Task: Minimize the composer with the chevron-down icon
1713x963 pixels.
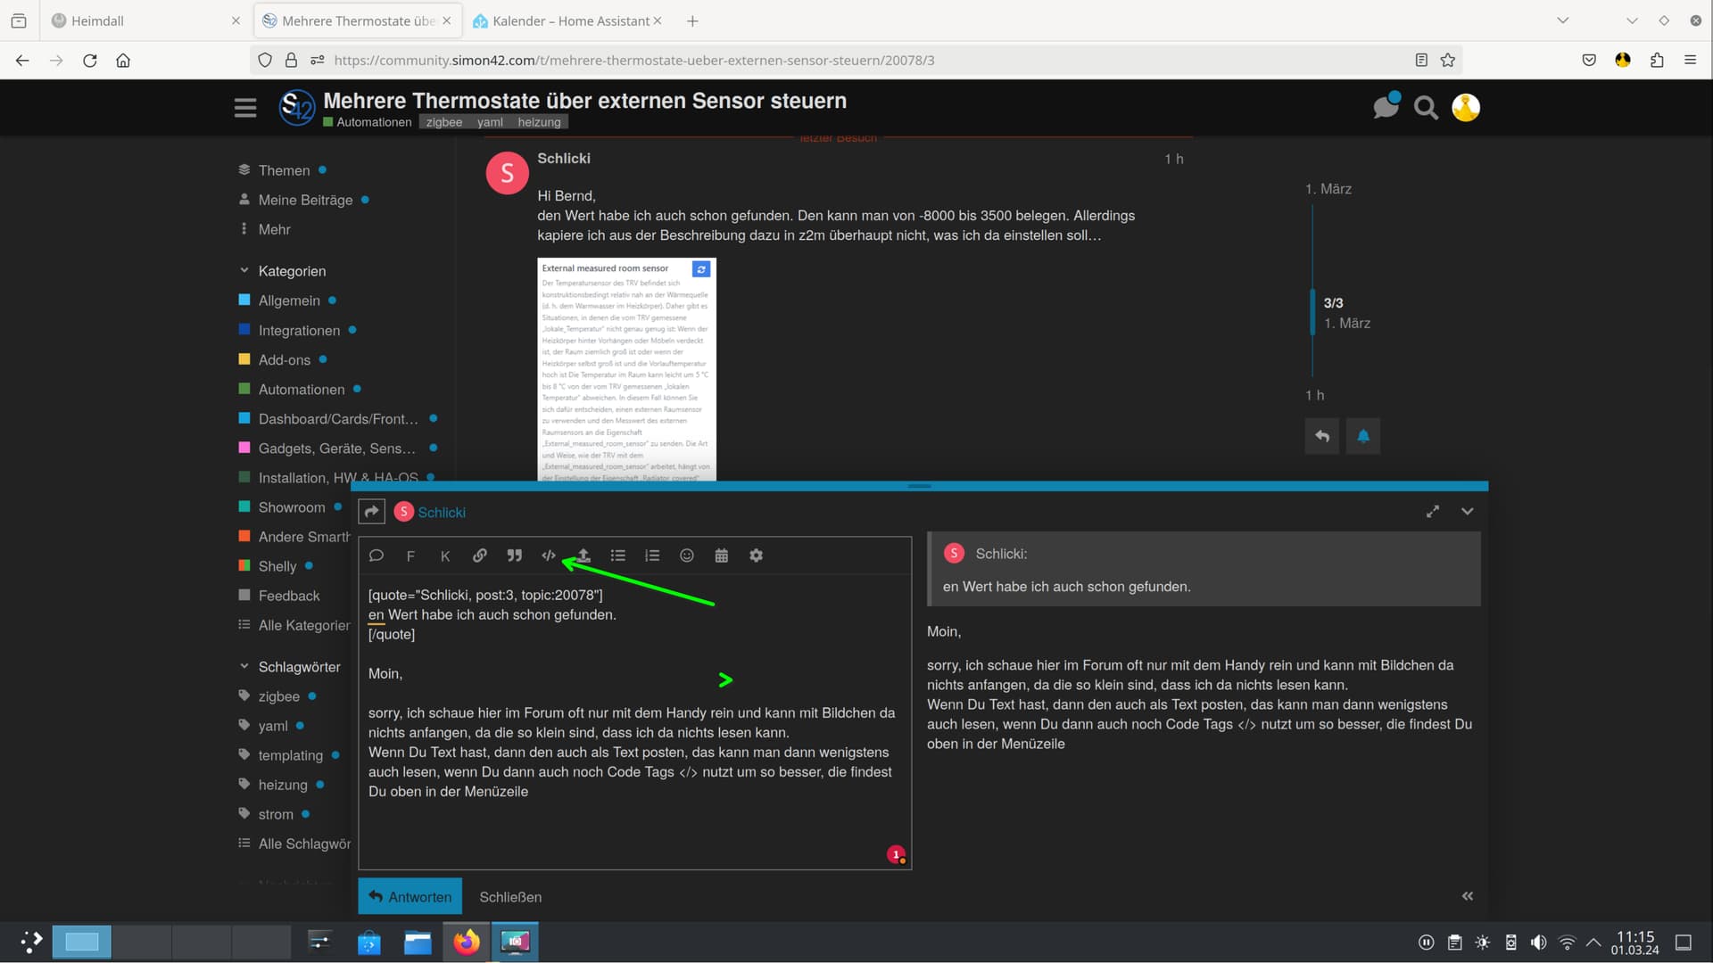Action: [x=1467, y=511]
